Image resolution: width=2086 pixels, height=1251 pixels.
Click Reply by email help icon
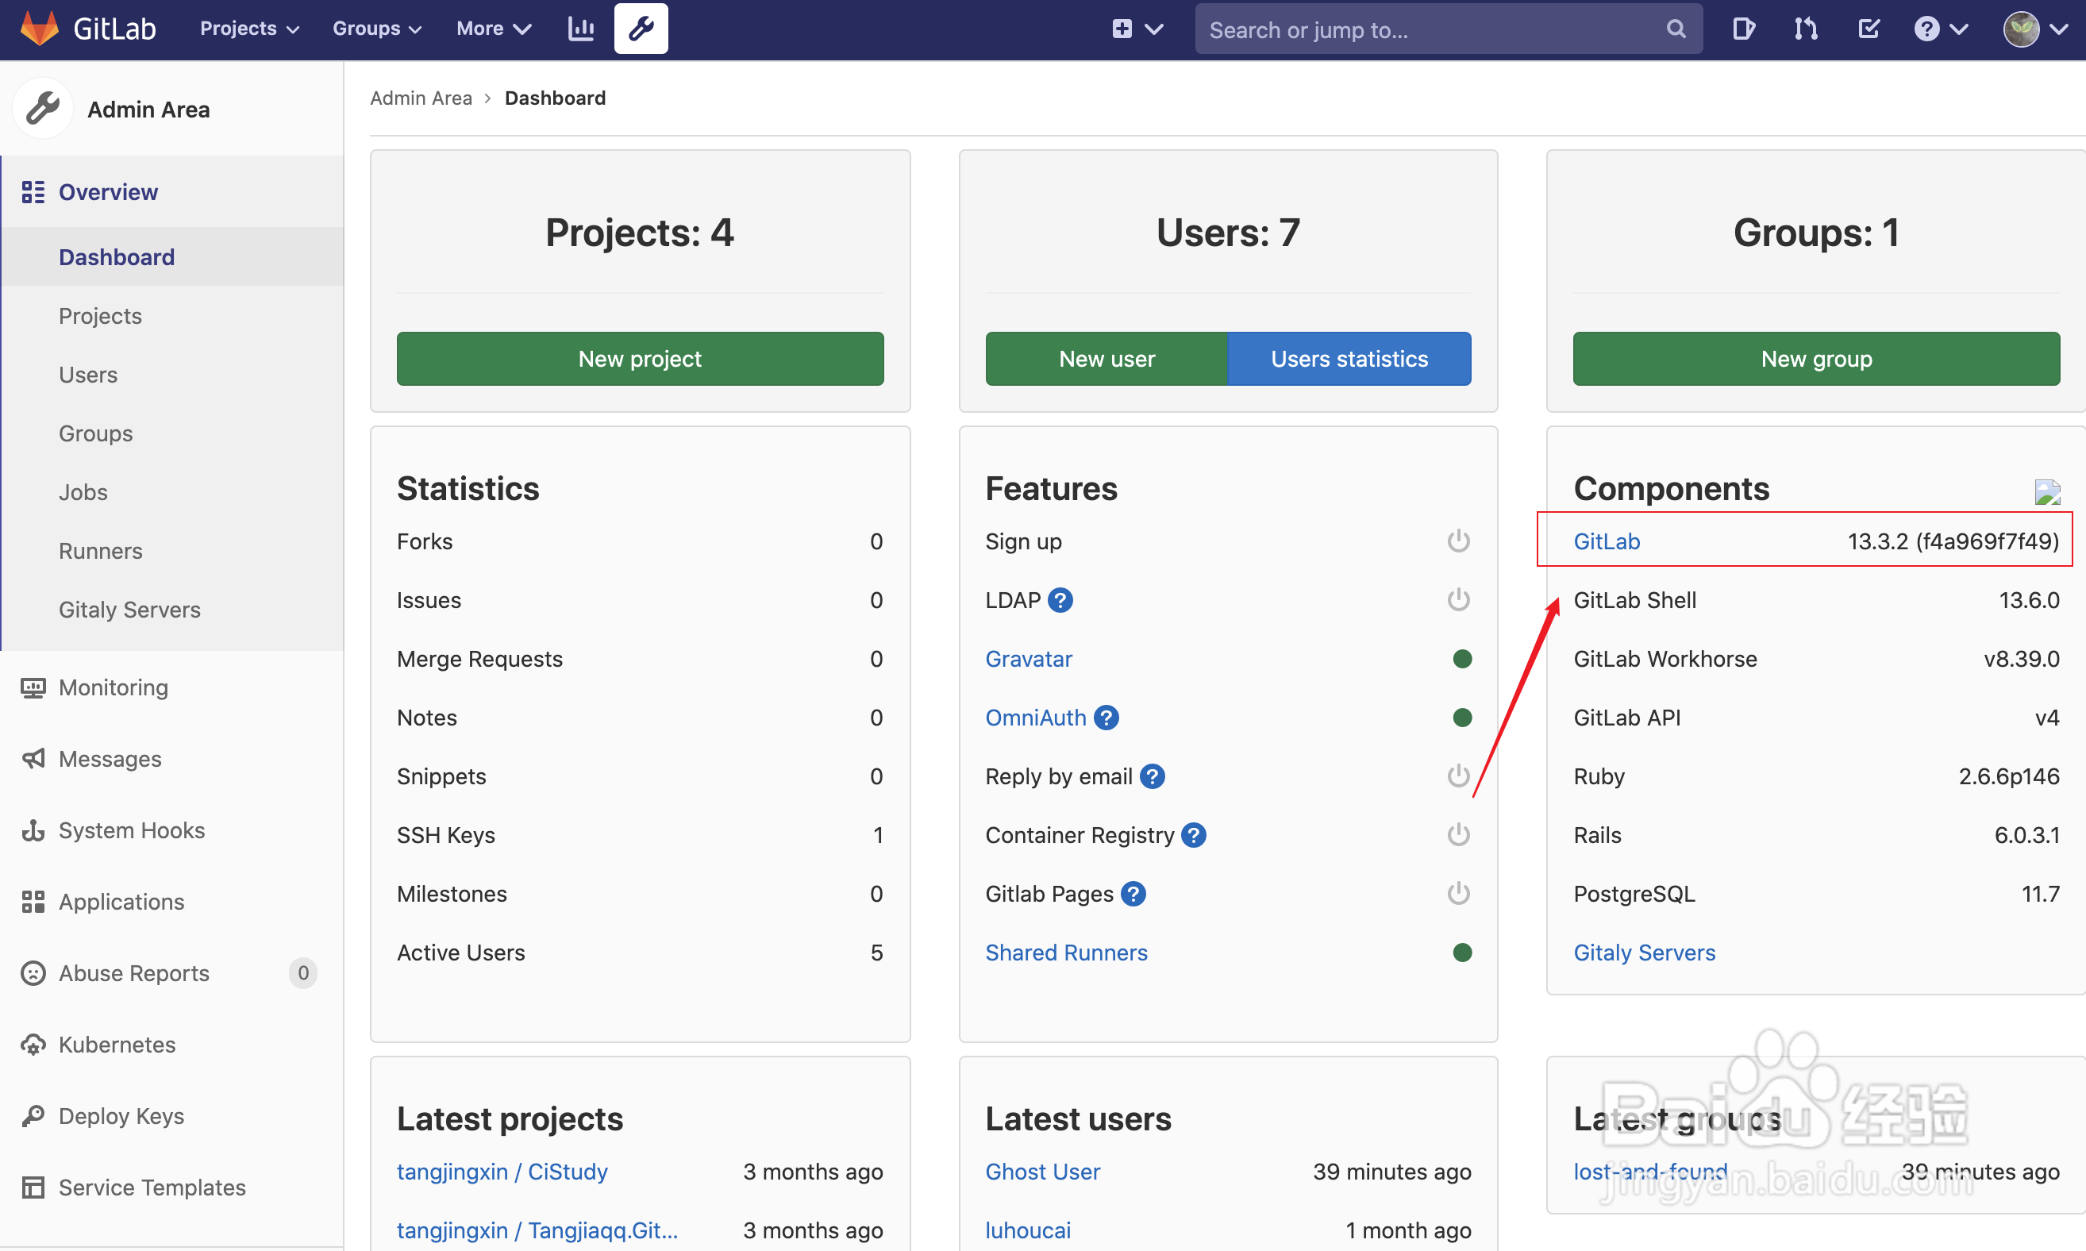tap(1153, 776)
